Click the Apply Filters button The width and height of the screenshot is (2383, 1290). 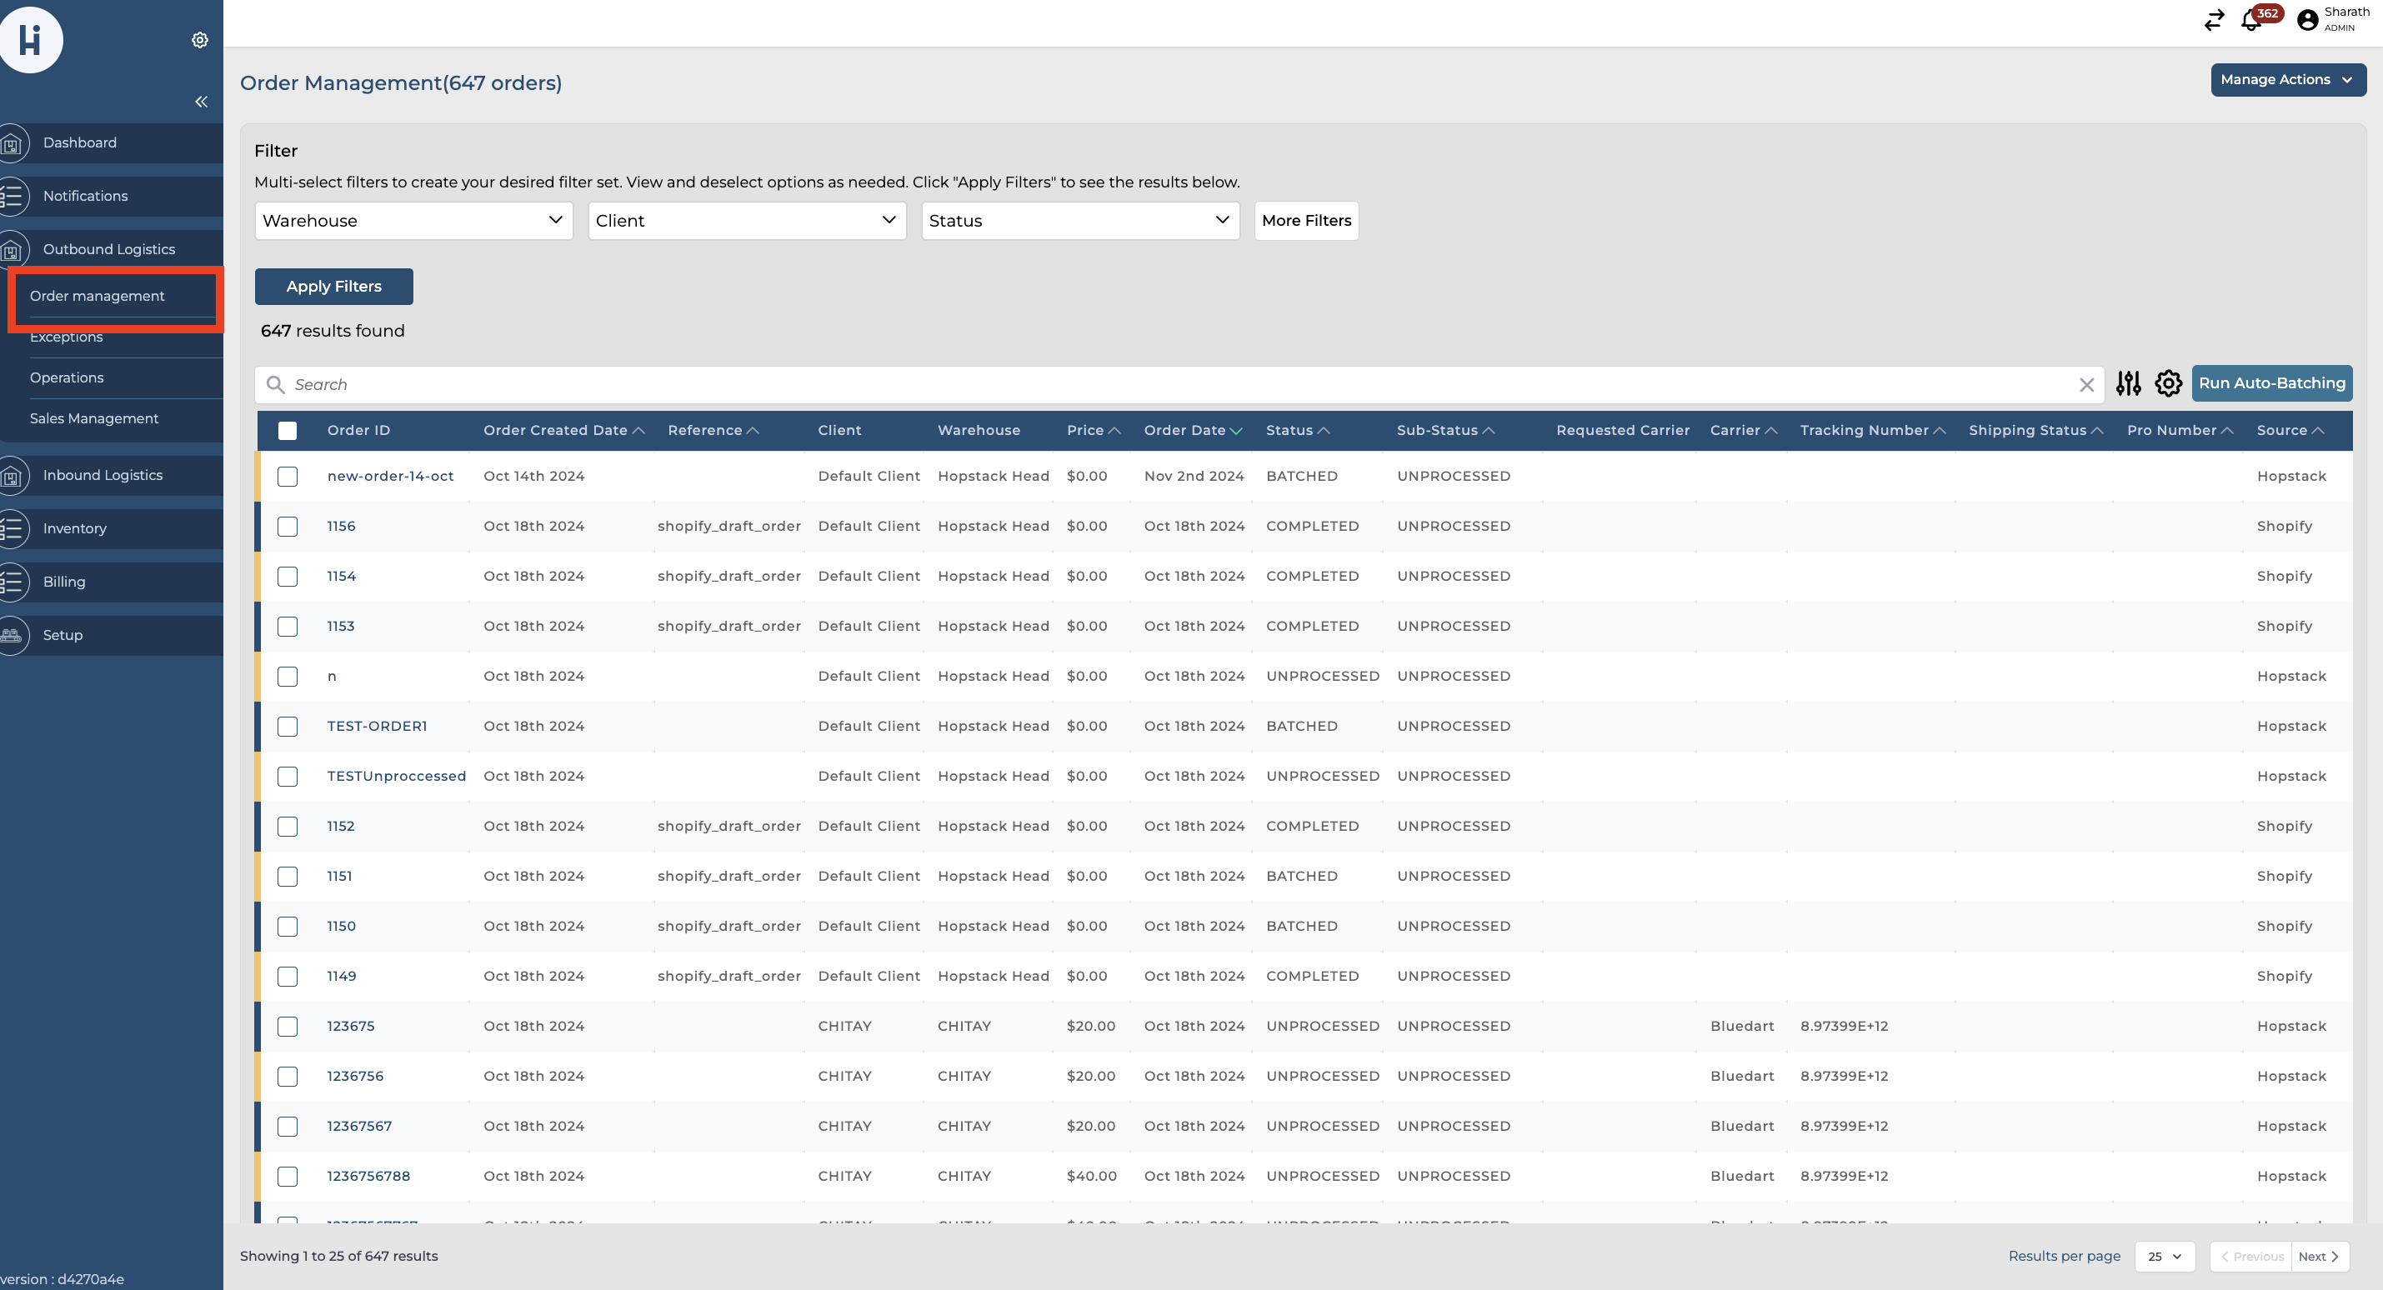[x=334, y=287]
